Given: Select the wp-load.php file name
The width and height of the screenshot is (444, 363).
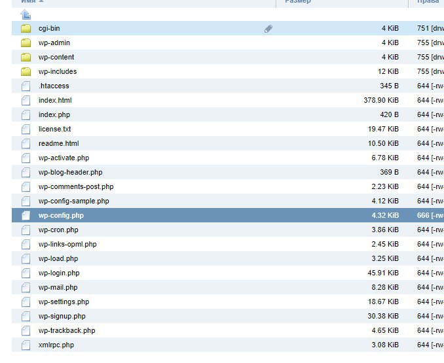Looking at the screenshot, I should click(58, 259).
